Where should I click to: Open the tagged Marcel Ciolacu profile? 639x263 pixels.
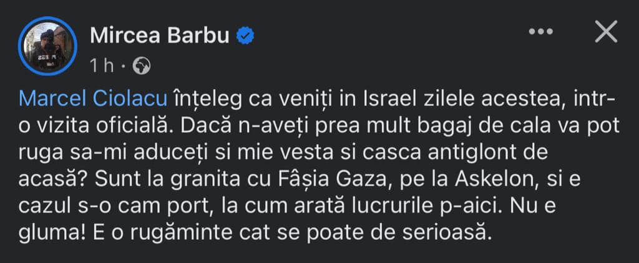93,98
